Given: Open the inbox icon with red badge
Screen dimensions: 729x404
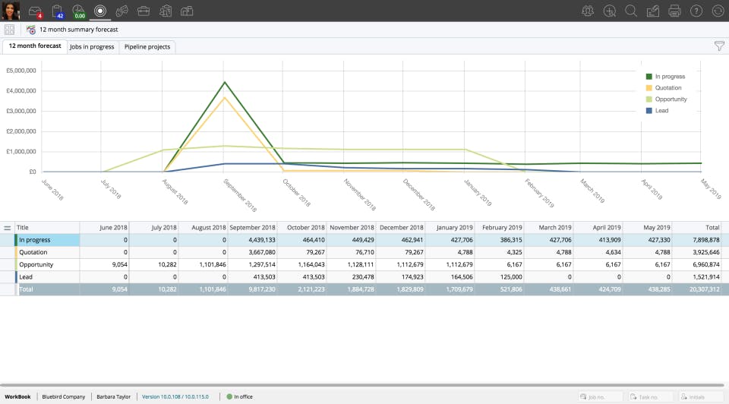Looking at the screenshot, I should [36, 11].
